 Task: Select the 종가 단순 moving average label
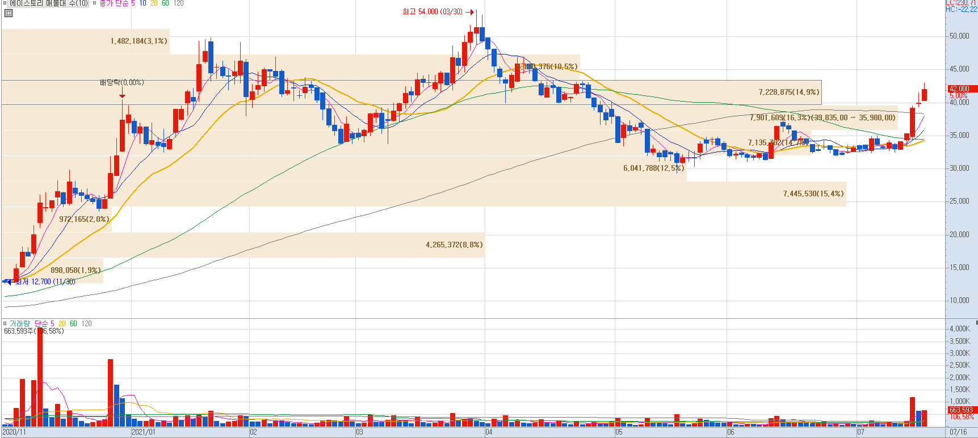[x=114, y=3]
